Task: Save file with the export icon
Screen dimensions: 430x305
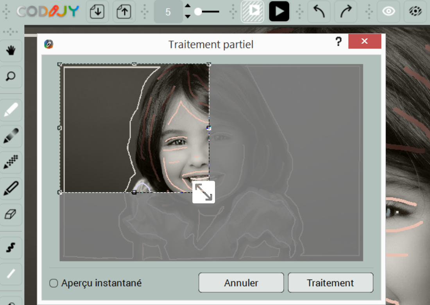Action: pos(124,11)
